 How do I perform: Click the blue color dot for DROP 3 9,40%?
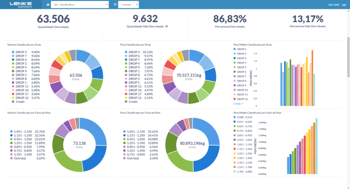pyautogui.click(x=13, y=52)
